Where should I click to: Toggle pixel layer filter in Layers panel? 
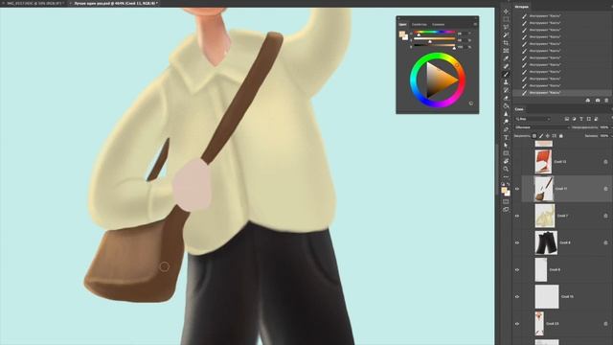click(566, 119)
